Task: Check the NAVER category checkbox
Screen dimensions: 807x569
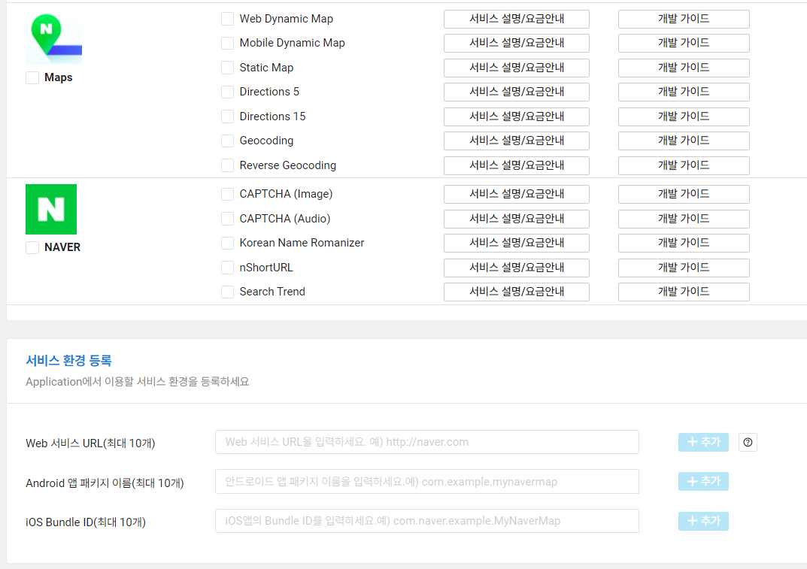Action: [x=32, y=247]
